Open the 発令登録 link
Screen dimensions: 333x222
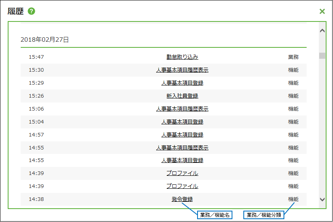click(182, 199)
